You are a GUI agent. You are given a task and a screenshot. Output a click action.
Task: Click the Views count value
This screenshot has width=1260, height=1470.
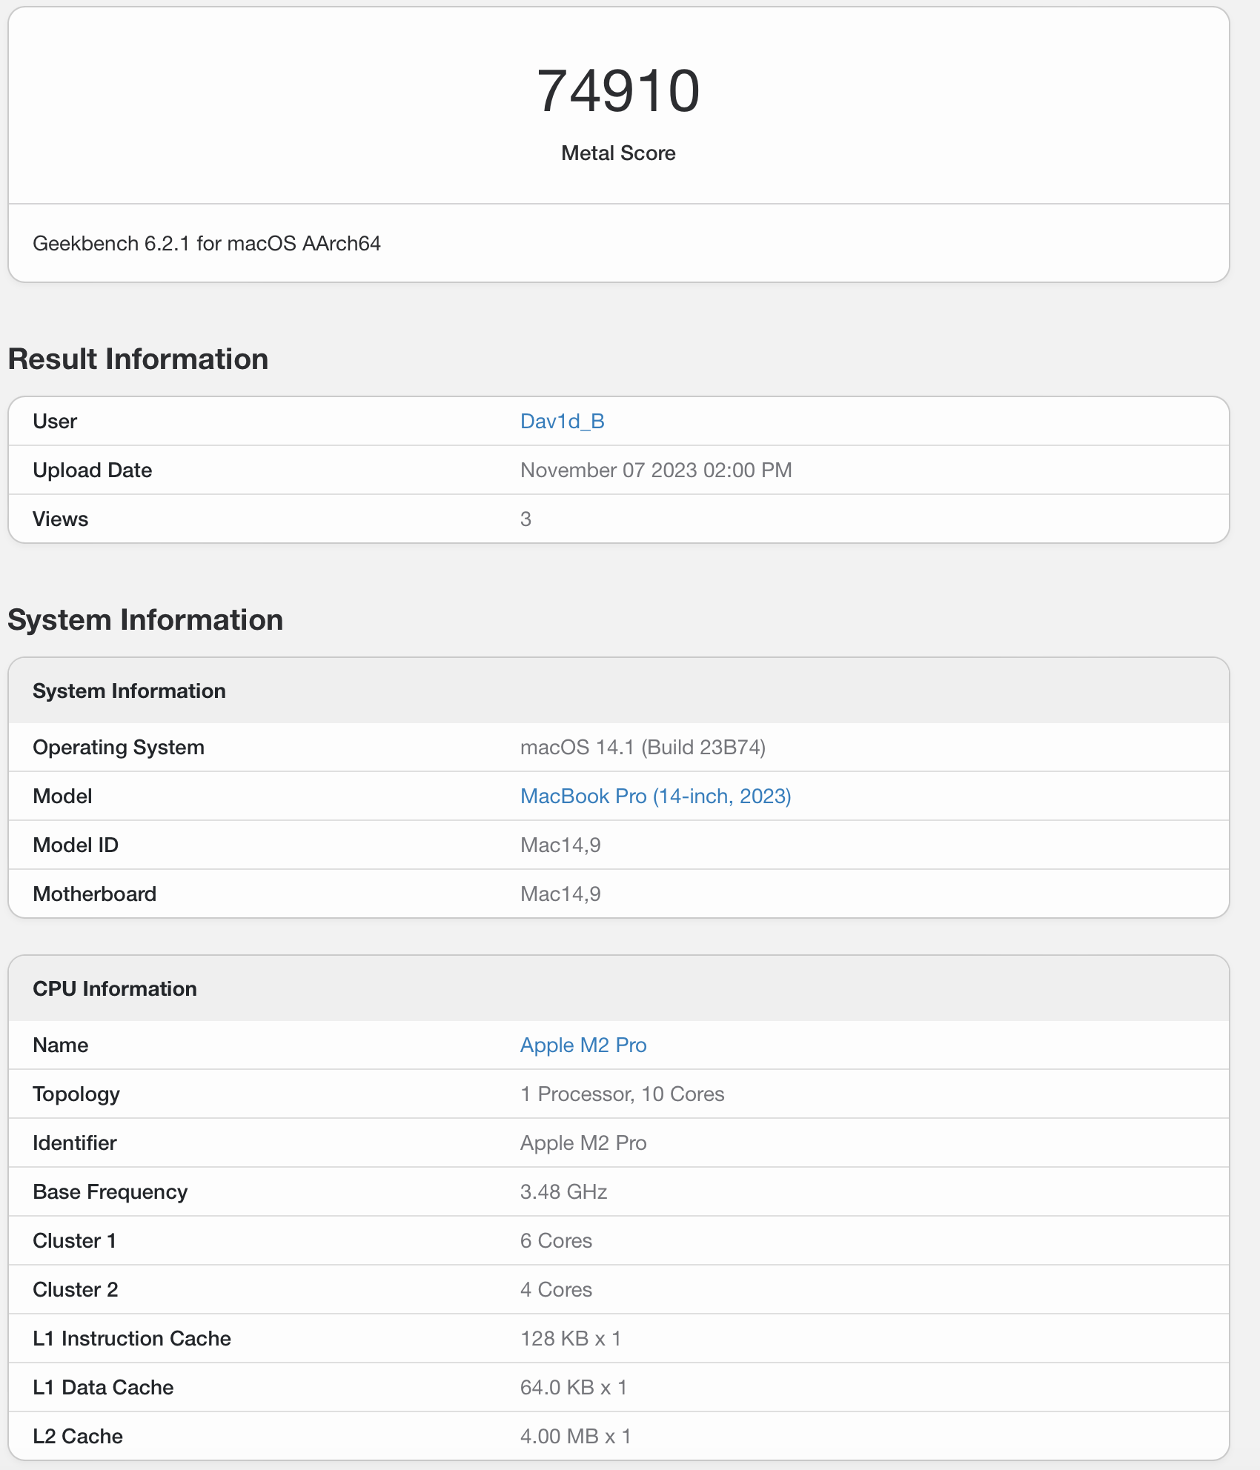point(525,519)
